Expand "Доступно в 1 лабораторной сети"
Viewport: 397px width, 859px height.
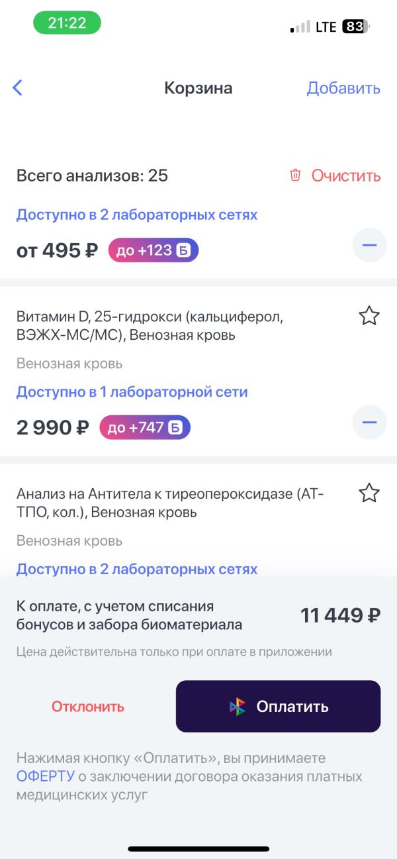pos(132,391)
